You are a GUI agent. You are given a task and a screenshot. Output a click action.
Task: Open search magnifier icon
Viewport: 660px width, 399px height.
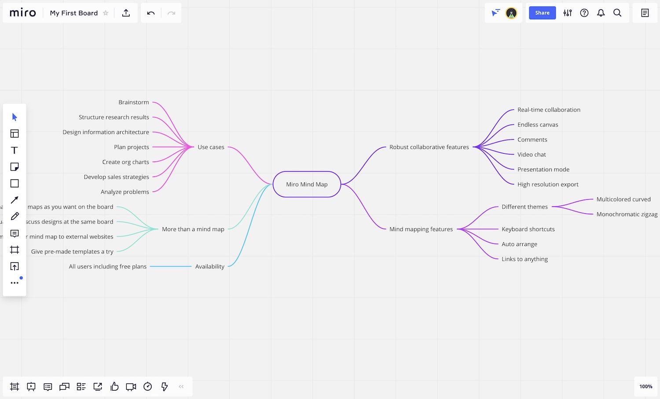pyautogui.click(x=617, y=13)
